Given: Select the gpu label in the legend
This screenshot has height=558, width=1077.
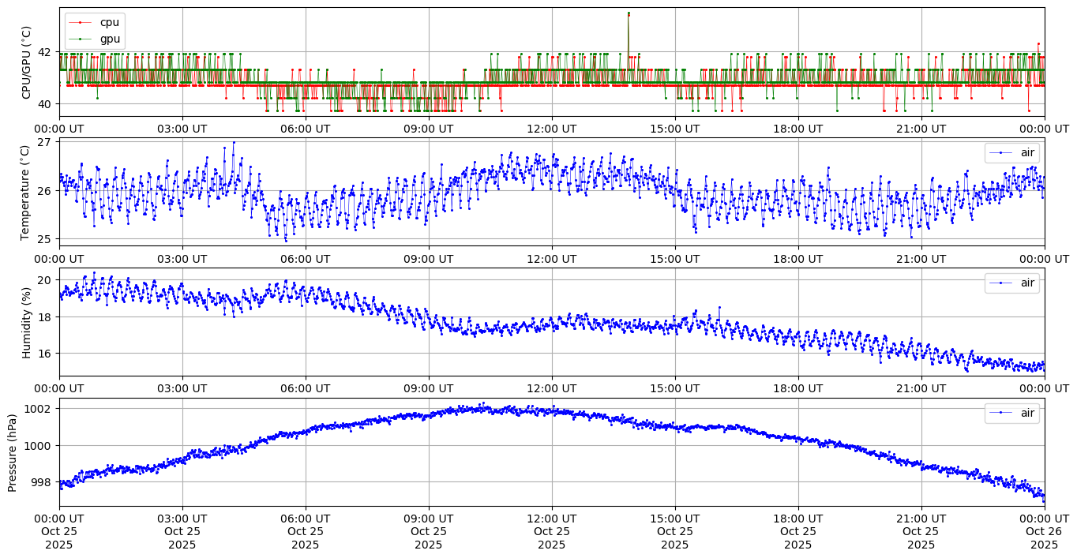Looking at the screenshot, I should [x=110, y=38].
